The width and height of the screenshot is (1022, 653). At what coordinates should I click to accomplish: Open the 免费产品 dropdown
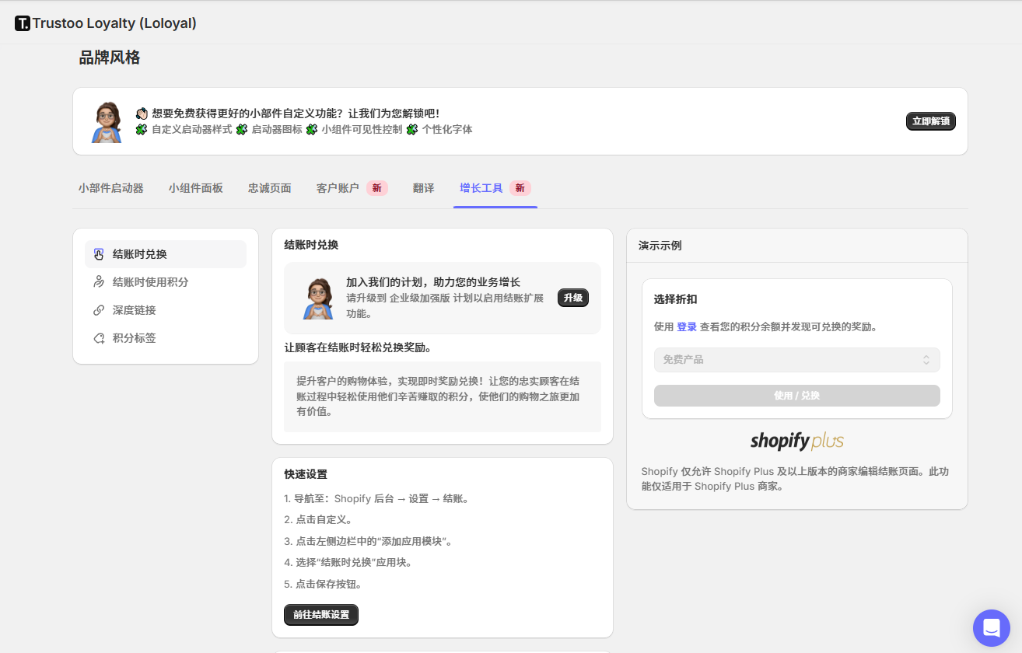pyautogui.click(x=796, y=360)
